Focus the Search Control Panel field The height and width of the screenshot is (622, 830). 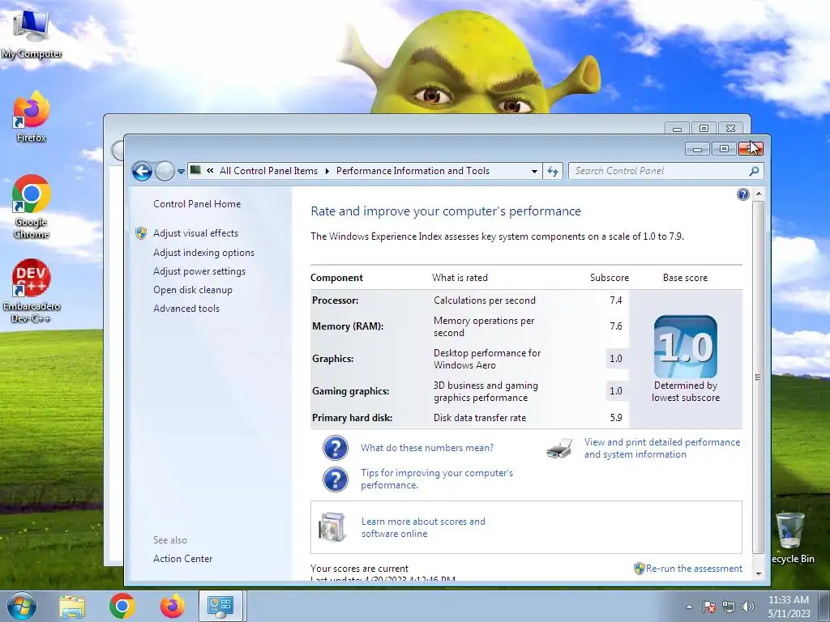click(665, 171)
